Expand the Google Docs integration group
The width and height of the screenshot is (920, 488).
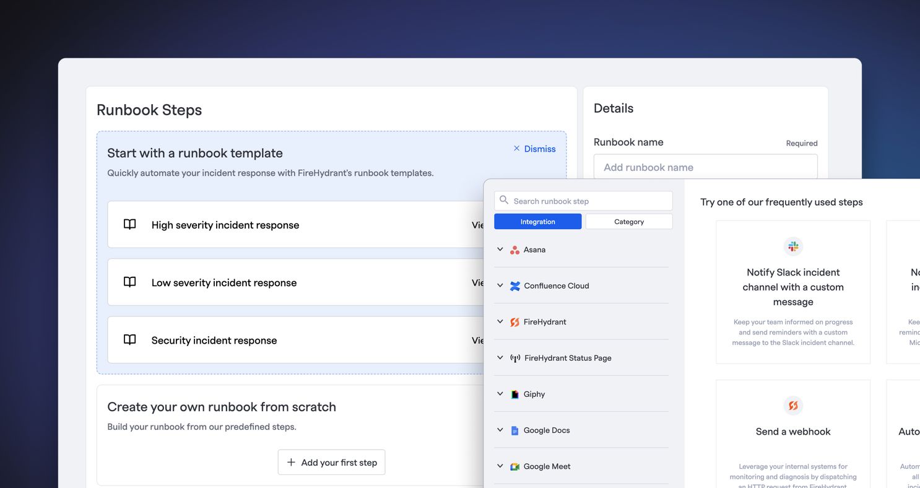click(x=500, y=430)
